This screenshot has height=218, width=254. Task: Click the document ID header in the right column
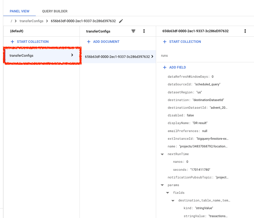(x=195, y=31)
